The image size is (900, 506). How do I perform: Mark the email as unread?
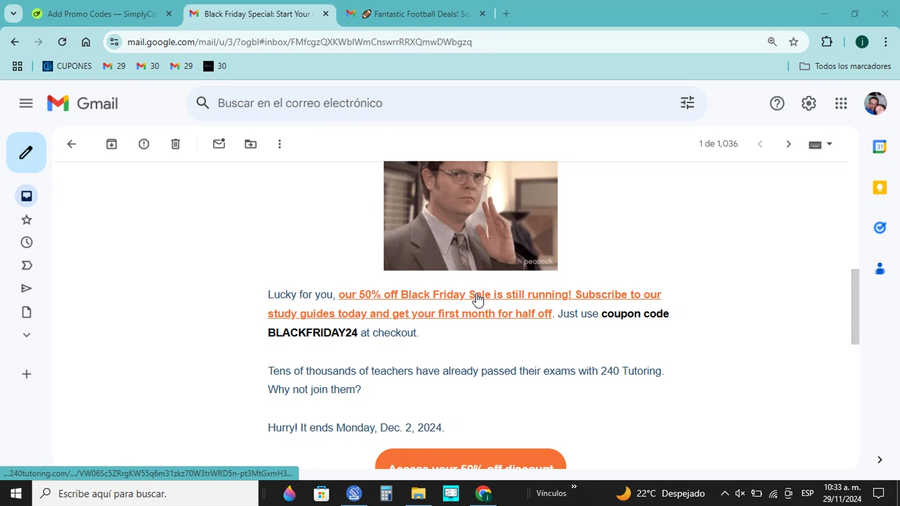tap(219, 144)
